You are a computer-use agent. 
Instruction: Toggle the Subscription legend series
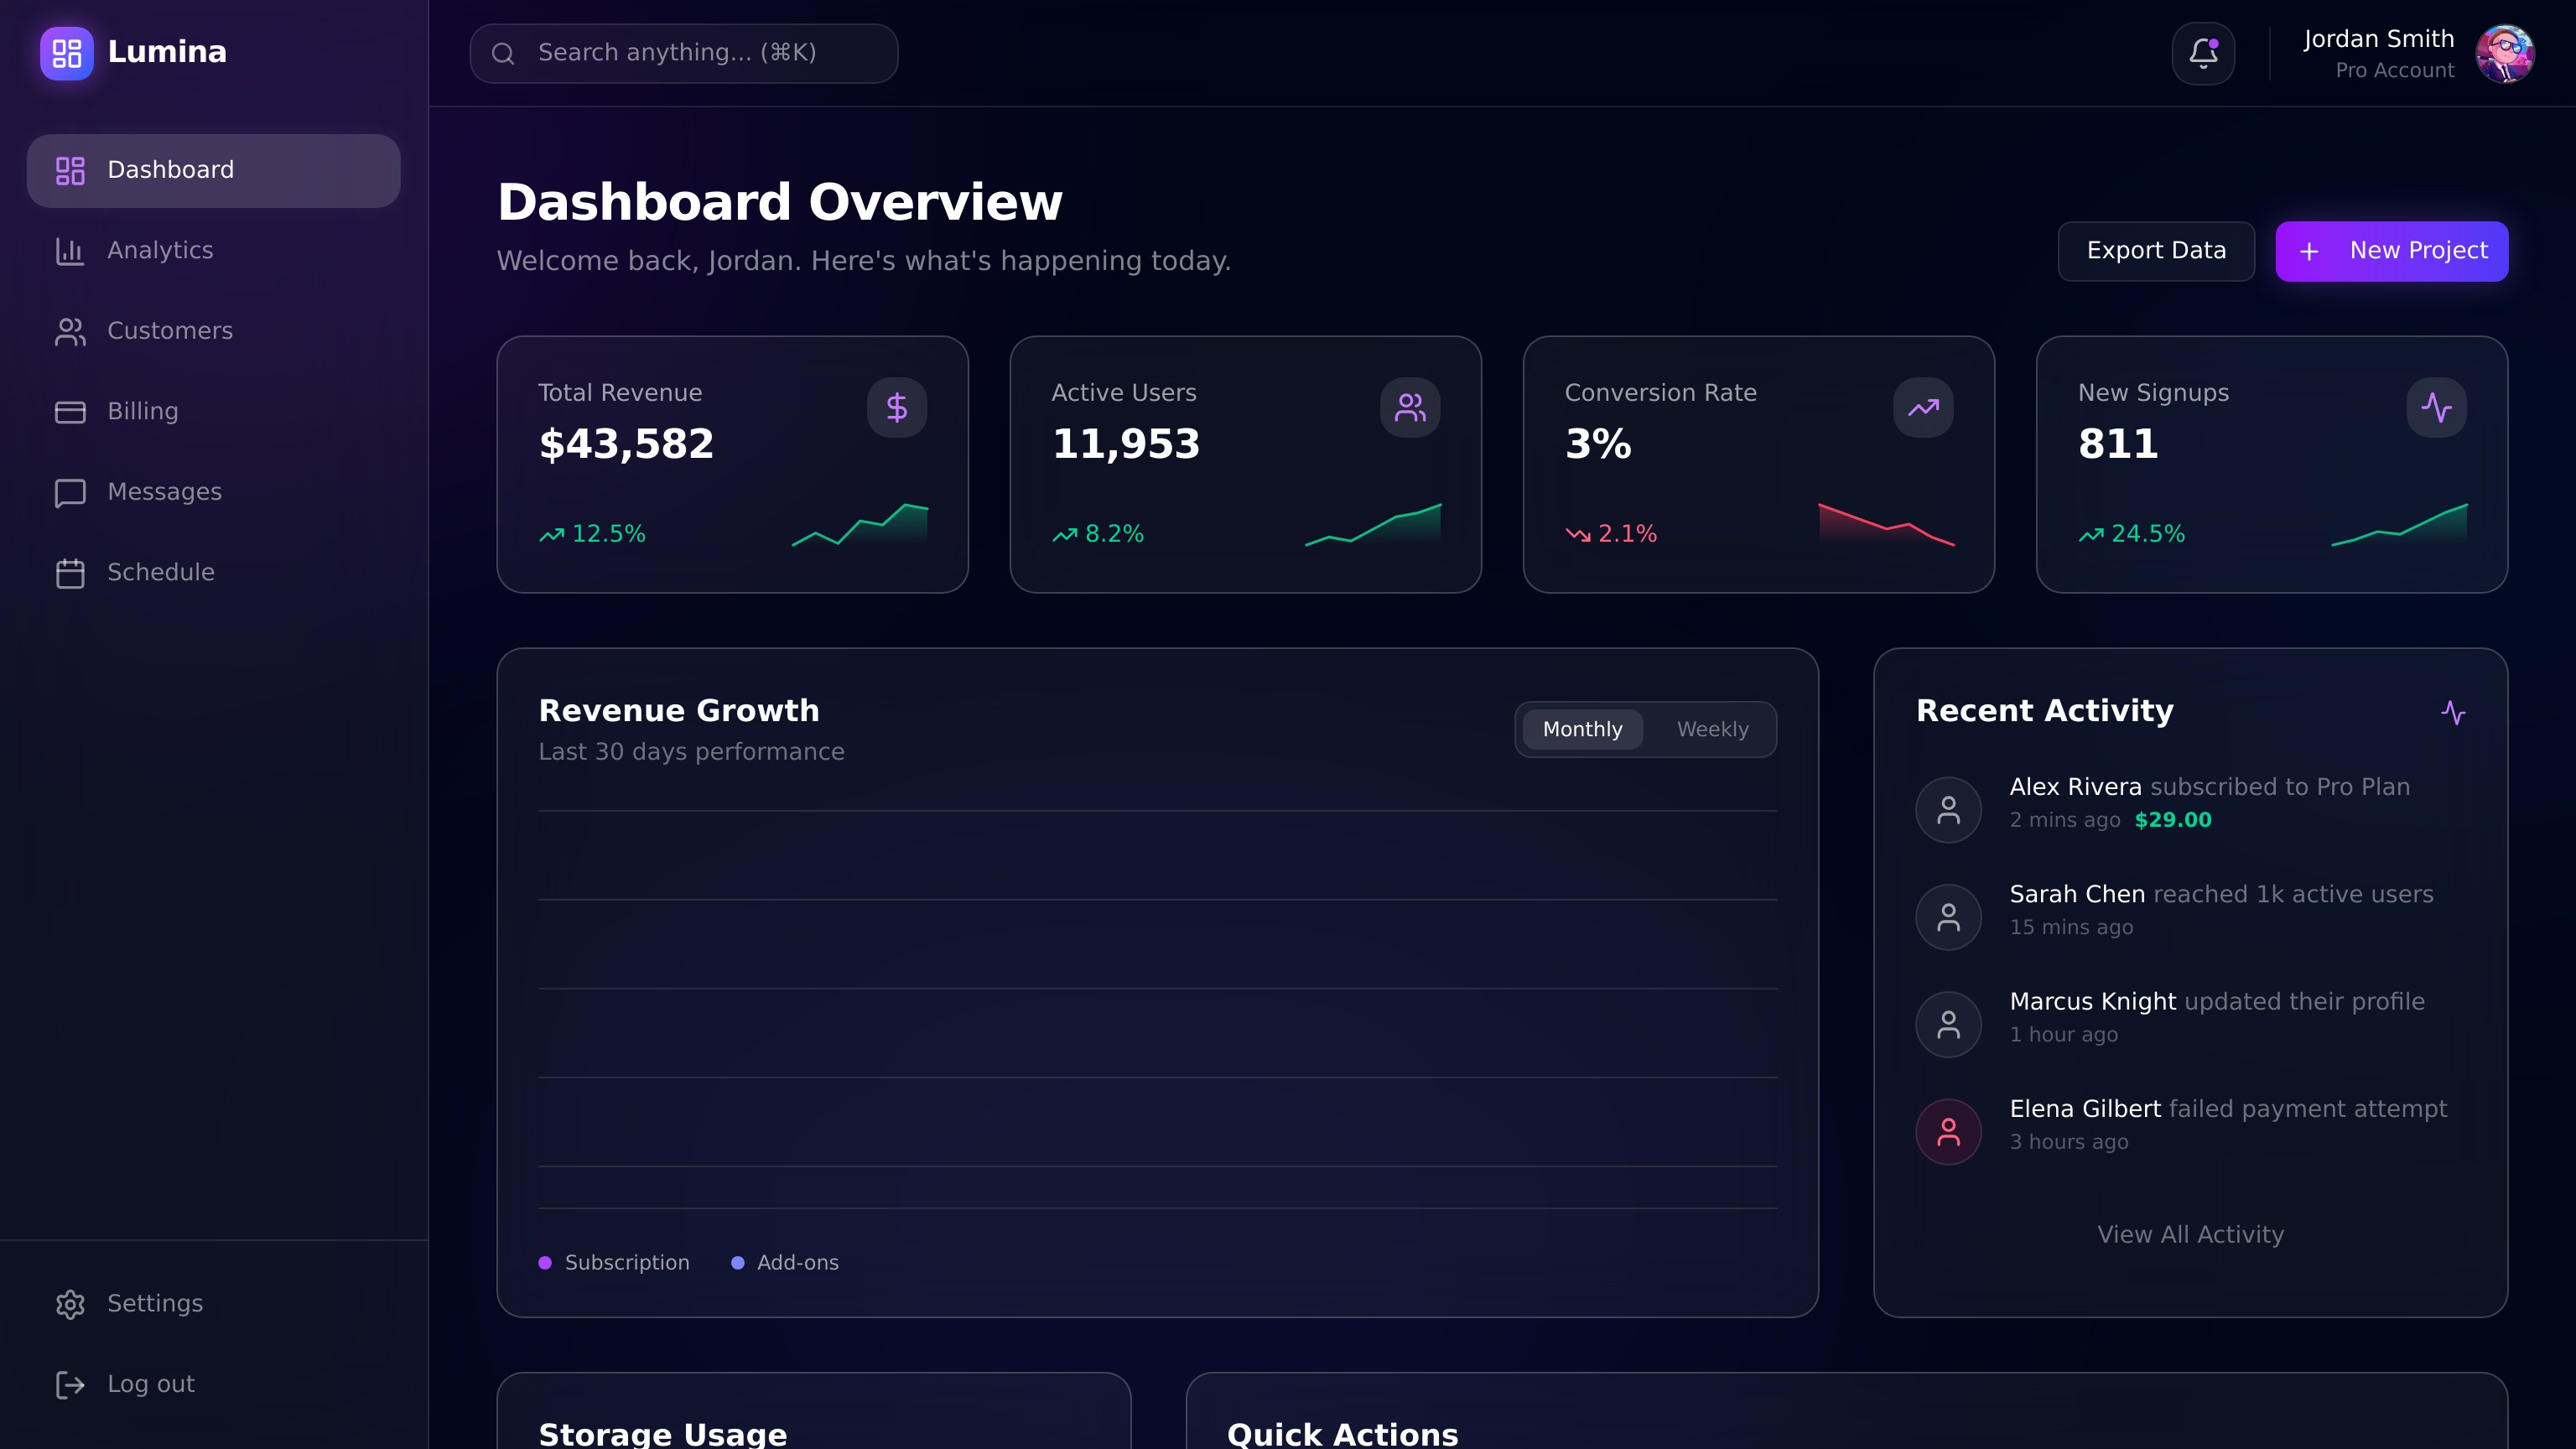point(614,1262)
